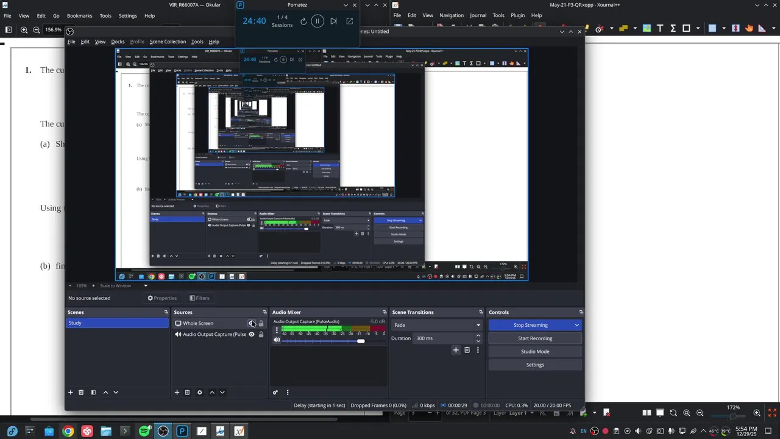Open OBS File menu
Image resolution: width=780 pixels, height=439 pixels.
click(x=71, y=41)
